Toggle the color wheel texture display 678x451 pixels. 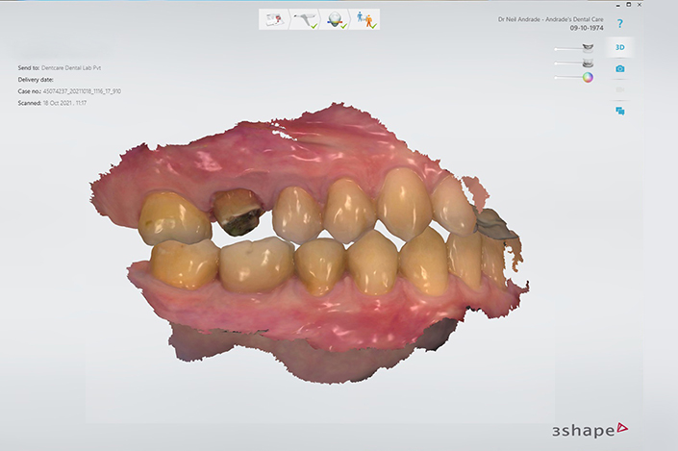[x=588, y=77]
